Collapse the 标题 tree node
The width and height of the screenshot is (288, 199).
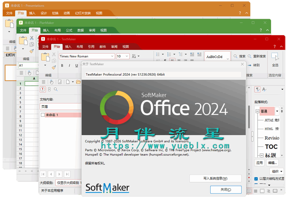(x=261, y=155)
